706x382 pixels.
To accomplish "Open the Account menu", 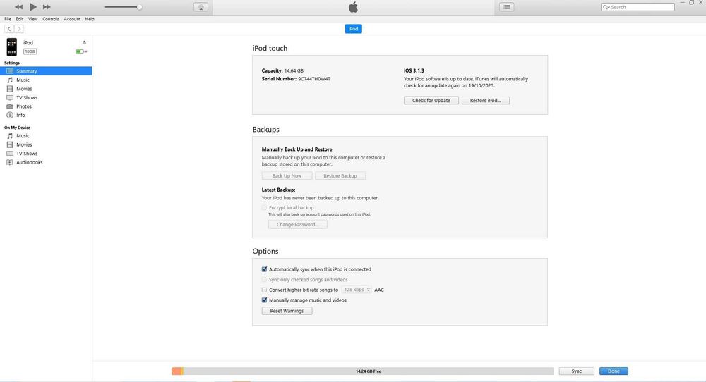I will tap(72, 19).
